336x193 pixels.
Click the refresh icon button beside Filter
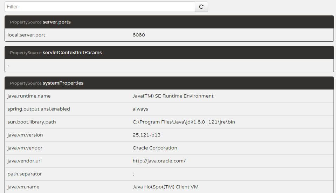[201, 7]
